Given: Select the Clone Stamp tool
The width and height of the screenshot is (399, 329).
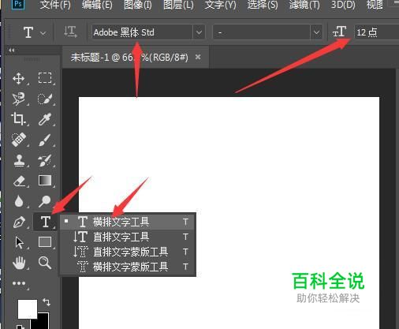Looking at the screenshot, I should pyautogui.click(x=19, y=160).
